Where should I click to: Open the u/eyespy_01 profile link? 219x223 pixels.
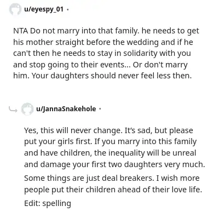point(44,9)
